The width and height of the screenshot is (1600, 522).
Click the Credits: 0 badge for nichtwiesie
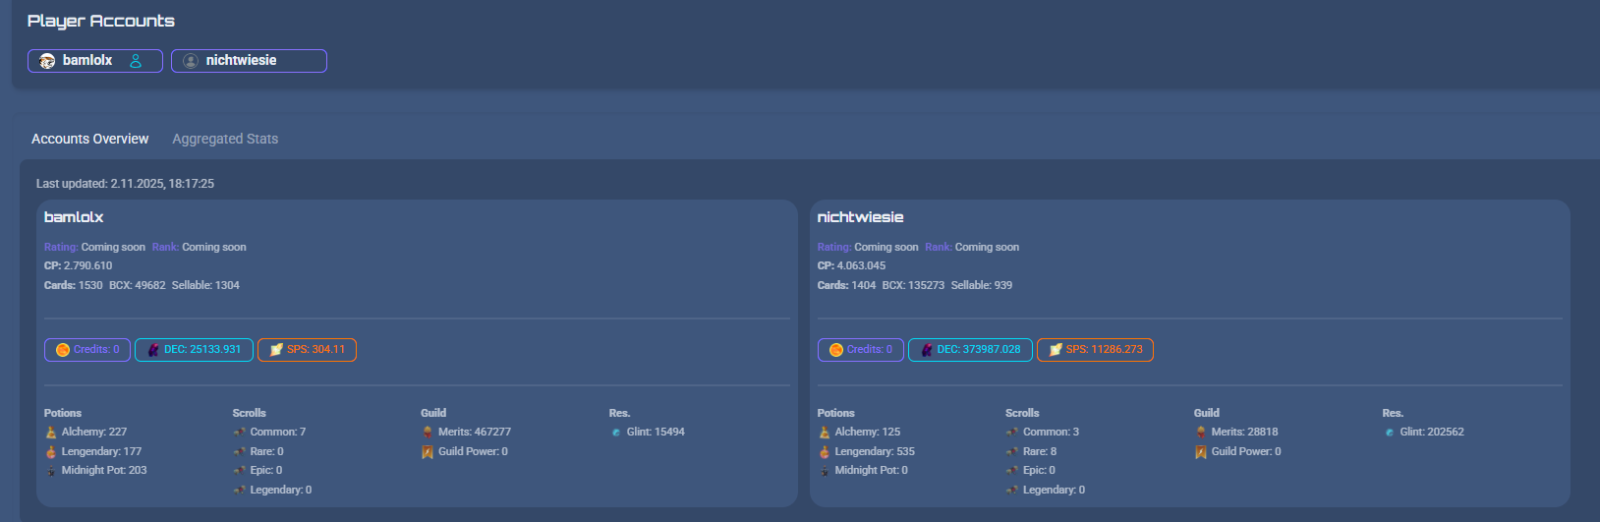(x=861, y=350)
